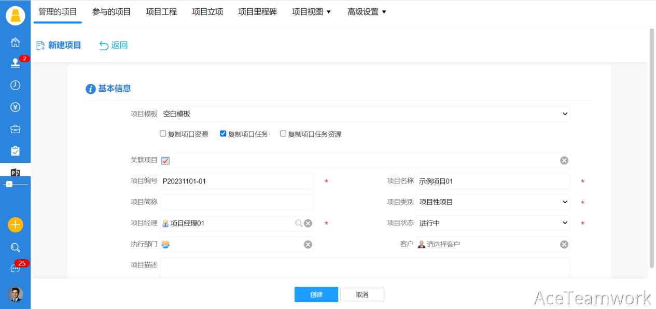The image size is (656, 309).
Task: Open the home icon in sidebar
Action: point(15,42)
